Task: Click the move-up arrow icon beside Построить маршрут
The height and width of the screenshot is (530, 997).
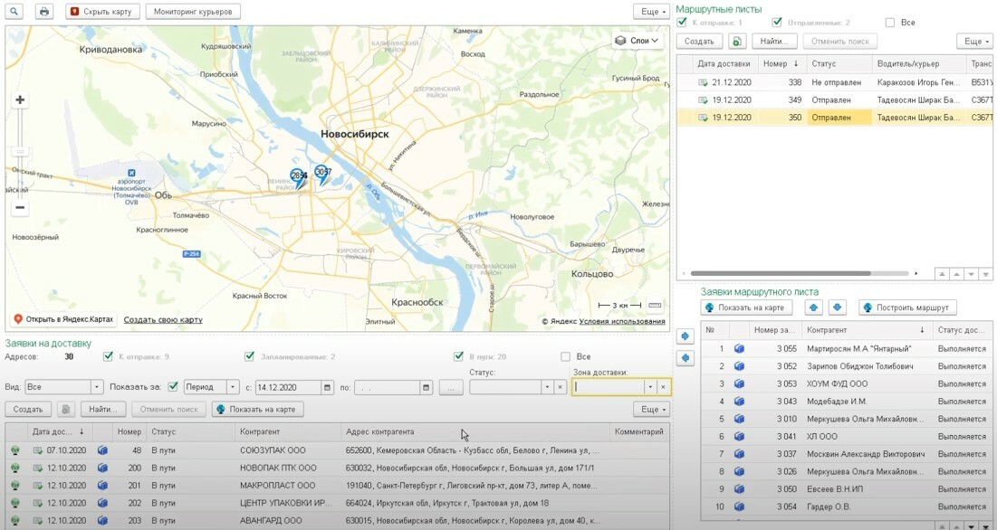Action: (x=813, y=308)
